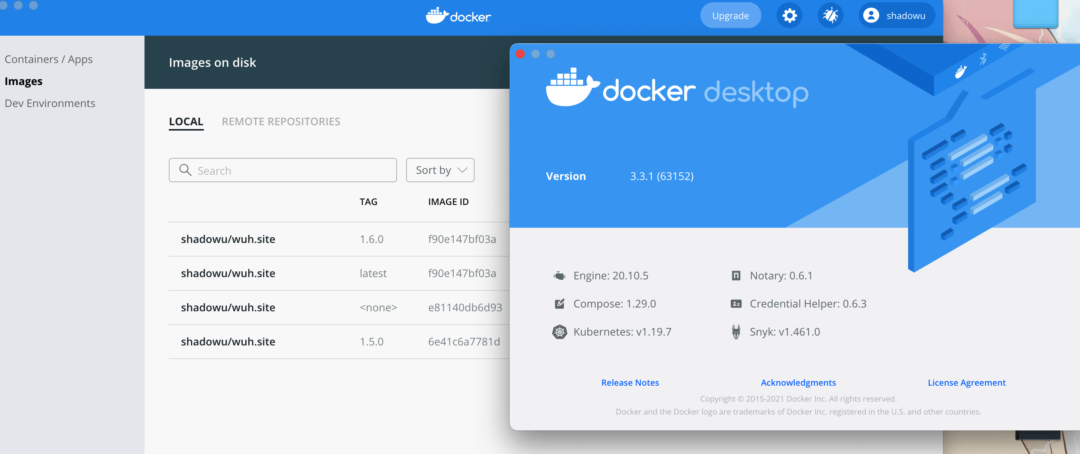Image resolution: width=1080 pixels, height=454 pixels.
Task: Click the Docker Desktop whale logo in About
Action: (x=573, y=87)
